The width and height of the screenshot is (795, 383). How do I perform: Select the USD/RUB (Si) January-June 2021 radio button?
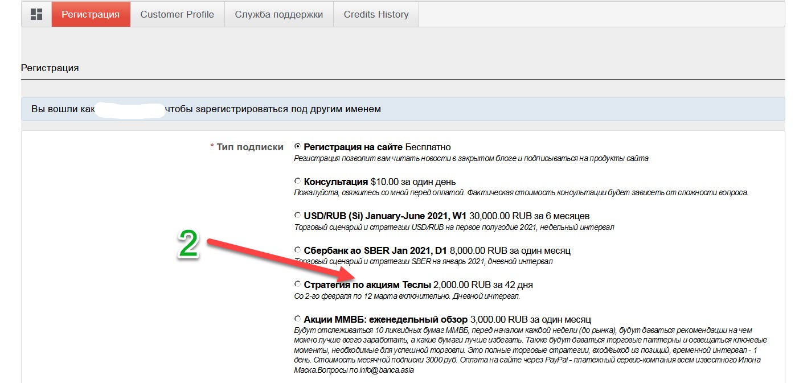click(297, 216)
